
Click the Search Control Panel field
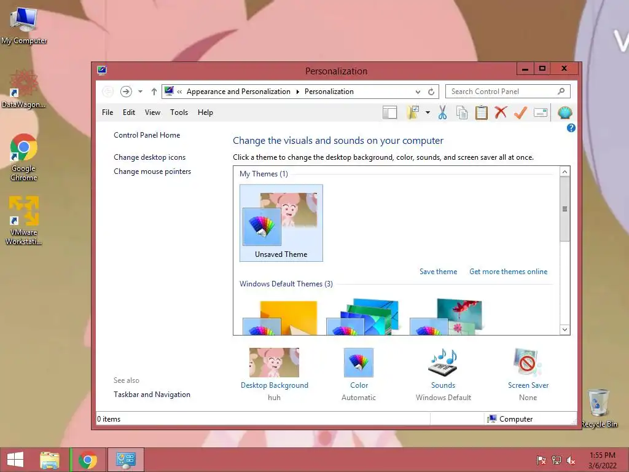(508, 92)
